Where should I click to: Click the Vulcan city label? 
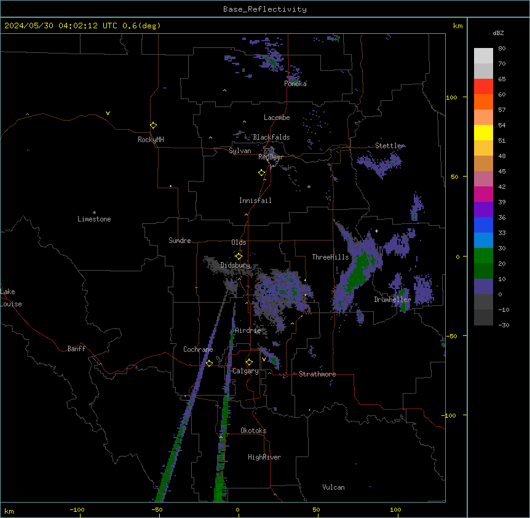point(333,487)
